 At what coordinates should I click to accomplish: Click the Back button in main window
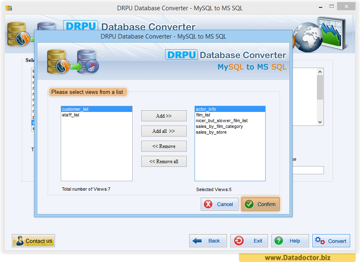point(208,241)
